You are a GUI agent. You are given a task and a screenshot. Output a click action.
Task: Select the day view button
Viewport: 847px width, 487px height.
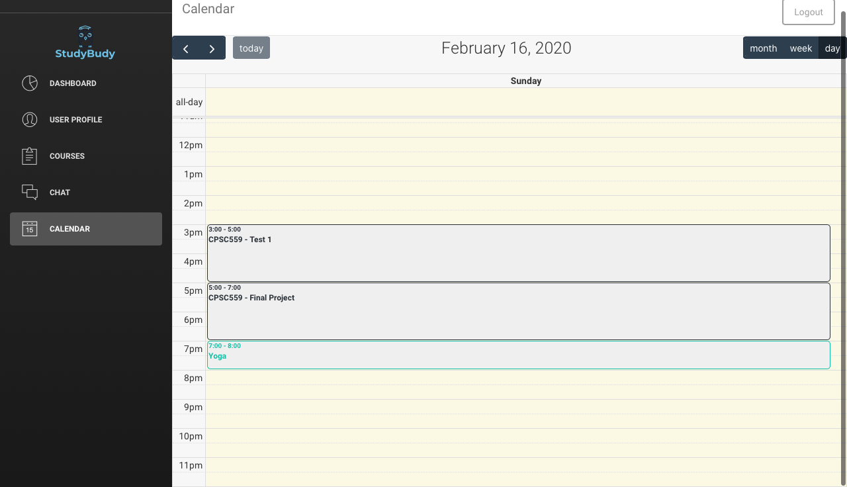point(832,48)
